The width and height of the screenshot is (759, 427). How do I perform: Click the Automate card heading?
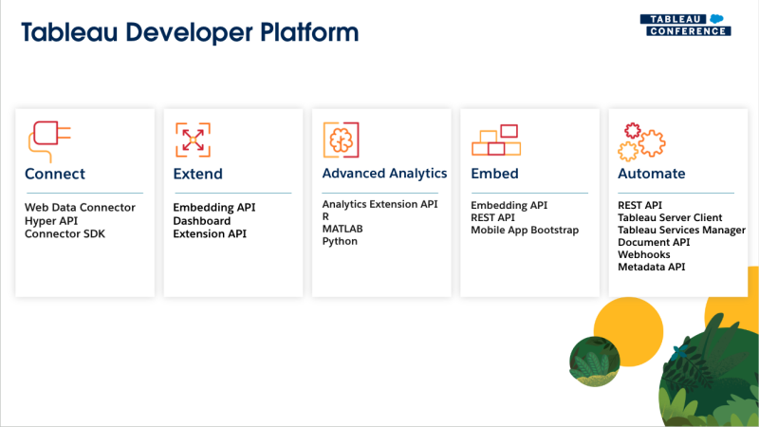coord(652,174)
